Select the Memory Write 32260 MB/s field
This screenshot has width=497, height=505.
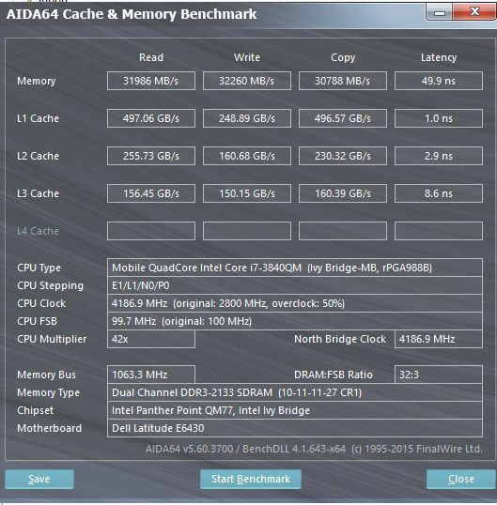click(246, 81)
